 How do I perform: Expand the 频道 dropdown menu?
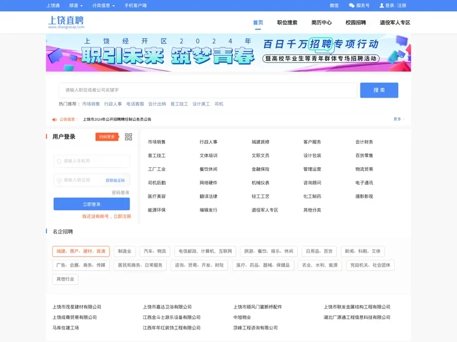tap(76, 5)
